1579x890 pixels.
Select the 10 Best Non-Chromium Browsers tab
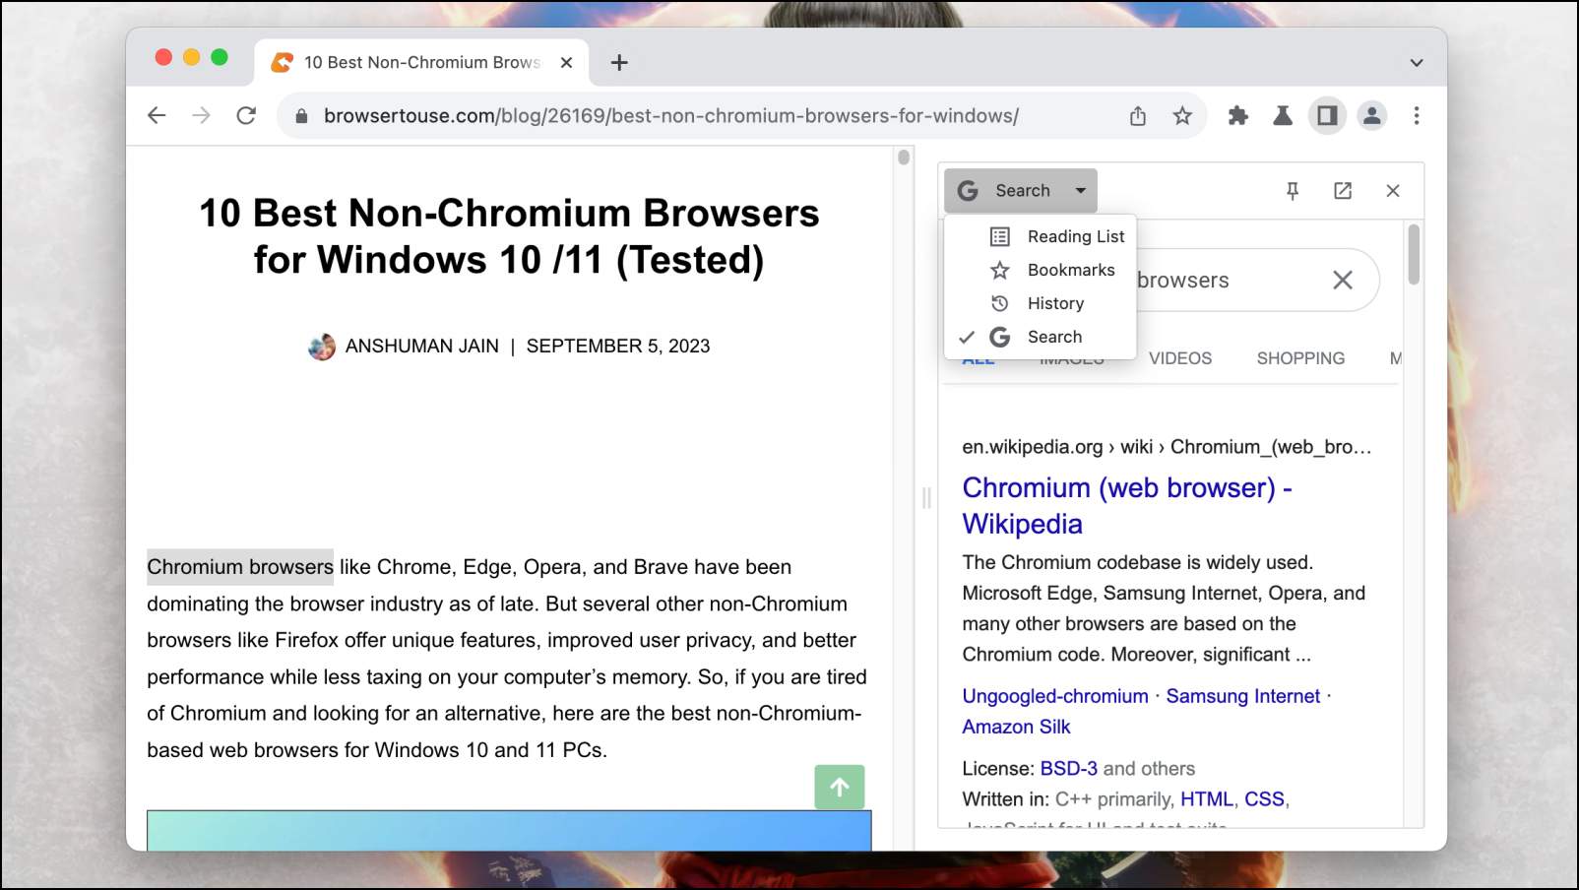(x=421, y=62)
